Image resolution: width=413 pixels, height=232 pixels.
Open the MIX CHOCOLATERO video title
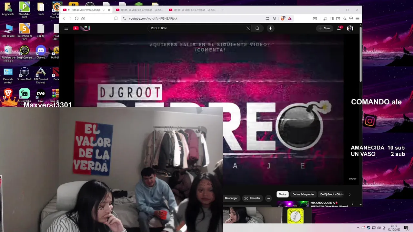329,204
